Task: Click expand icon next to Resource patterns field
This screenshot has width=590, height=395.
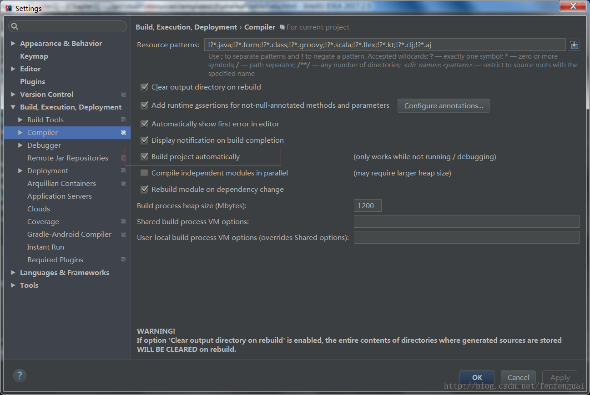Action: pyautogui.click(x=574, y=45)
